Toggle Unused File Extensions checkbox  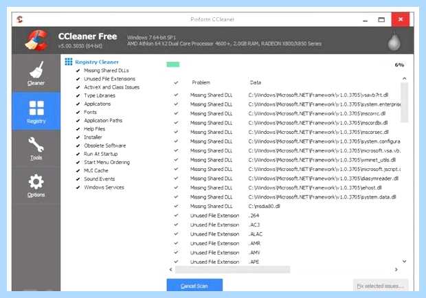click(x=78, y=79)
